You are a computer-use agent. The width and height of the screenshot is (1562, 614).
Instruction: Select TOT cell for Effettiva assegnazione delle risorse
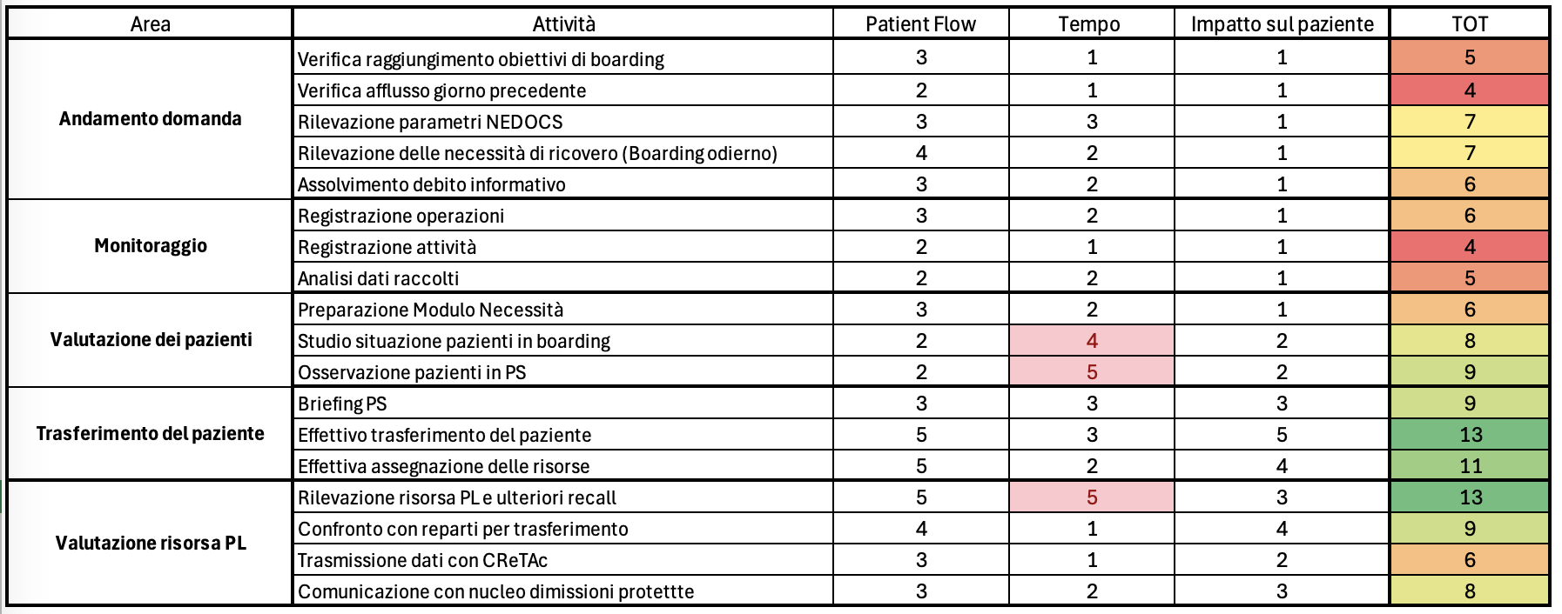point(1469,466)
